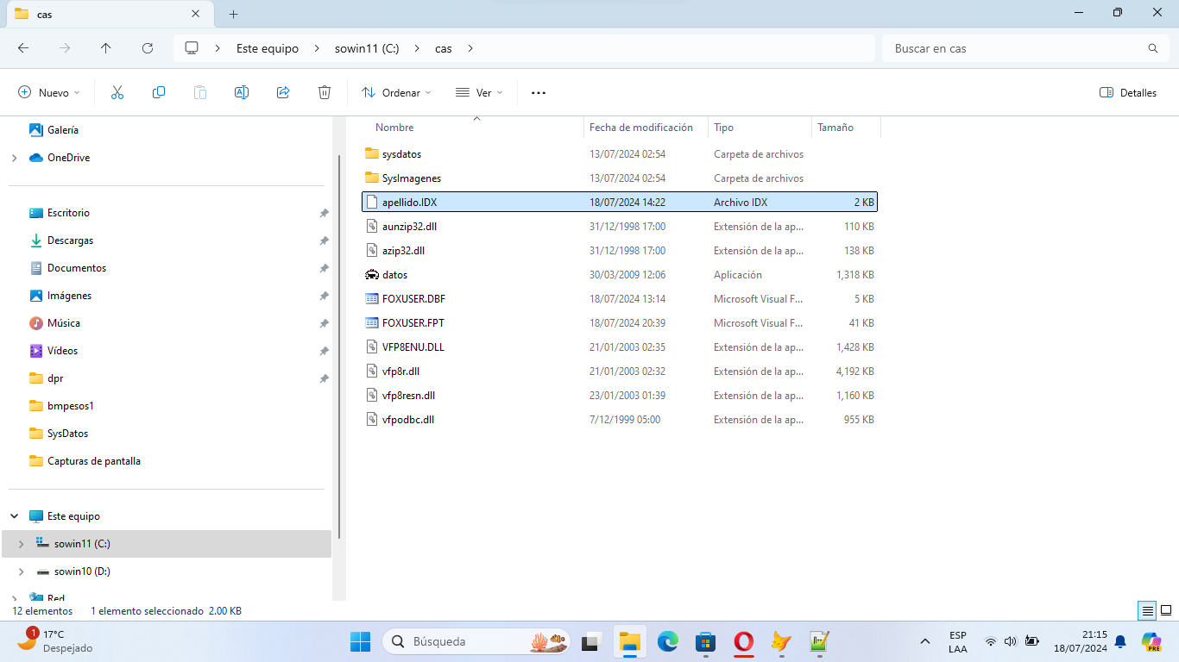This screenshot has width=1179, height=662.
Task: Show hidden tray icons chevron
Action: [925, 641]
